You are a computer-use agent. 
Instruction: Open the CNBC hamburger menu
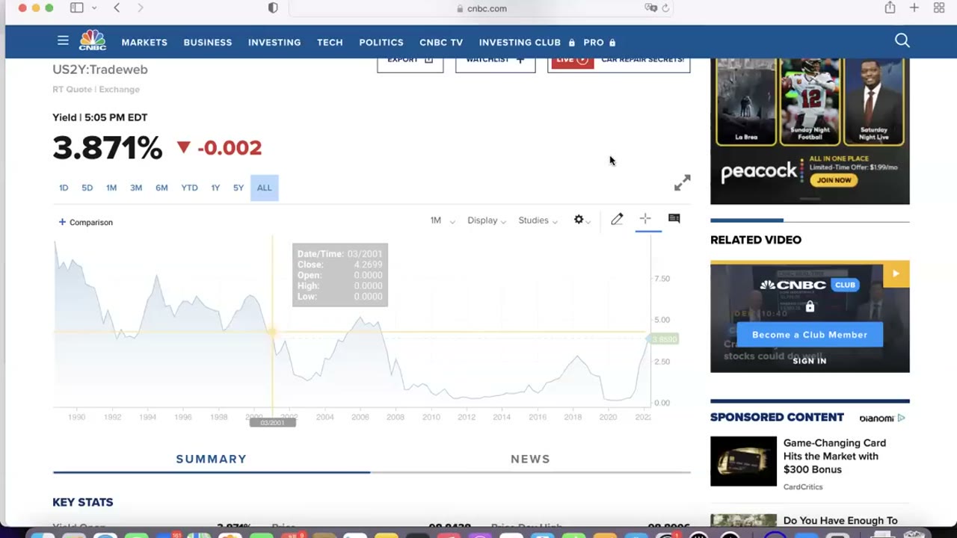click(63, 41)
